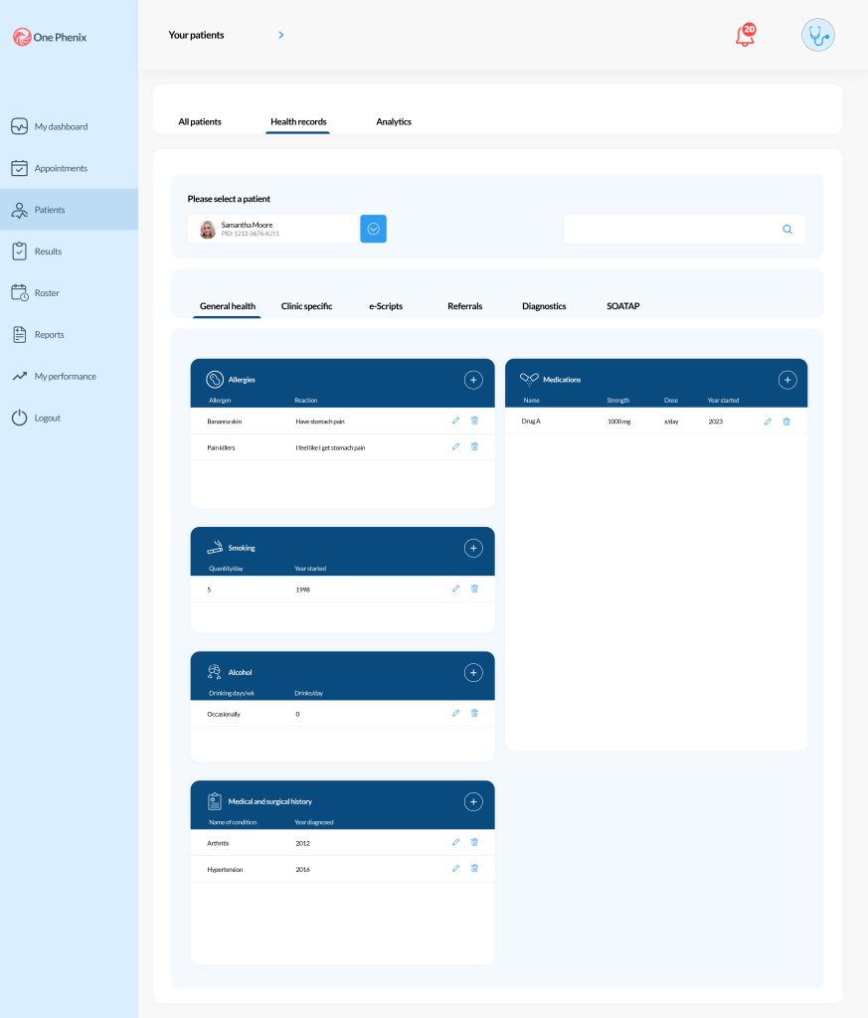Click the search magnifier icon
Screen dimensions: 868x1018
[x=786, y=229]
